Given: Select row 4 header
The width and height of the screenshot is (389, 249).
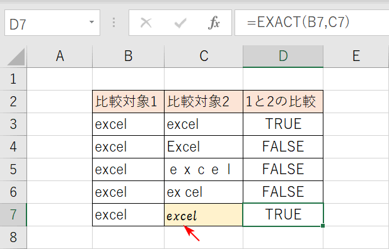Looking at the screenshot, I should pyautogui.click(x=13, y=147).
